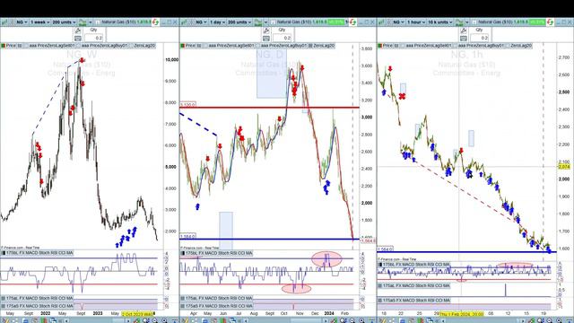Click wrench settings icon beside Qty, hourly chart

pyautogui.click(x=464, y=31)
